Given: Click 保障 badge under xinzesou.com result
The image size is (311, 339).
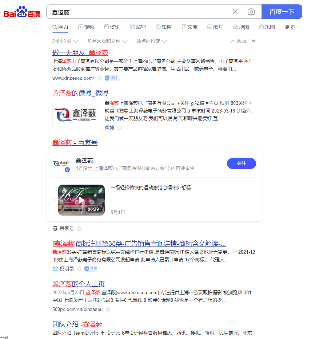Looking at the screenshot, I should [112, 78].
